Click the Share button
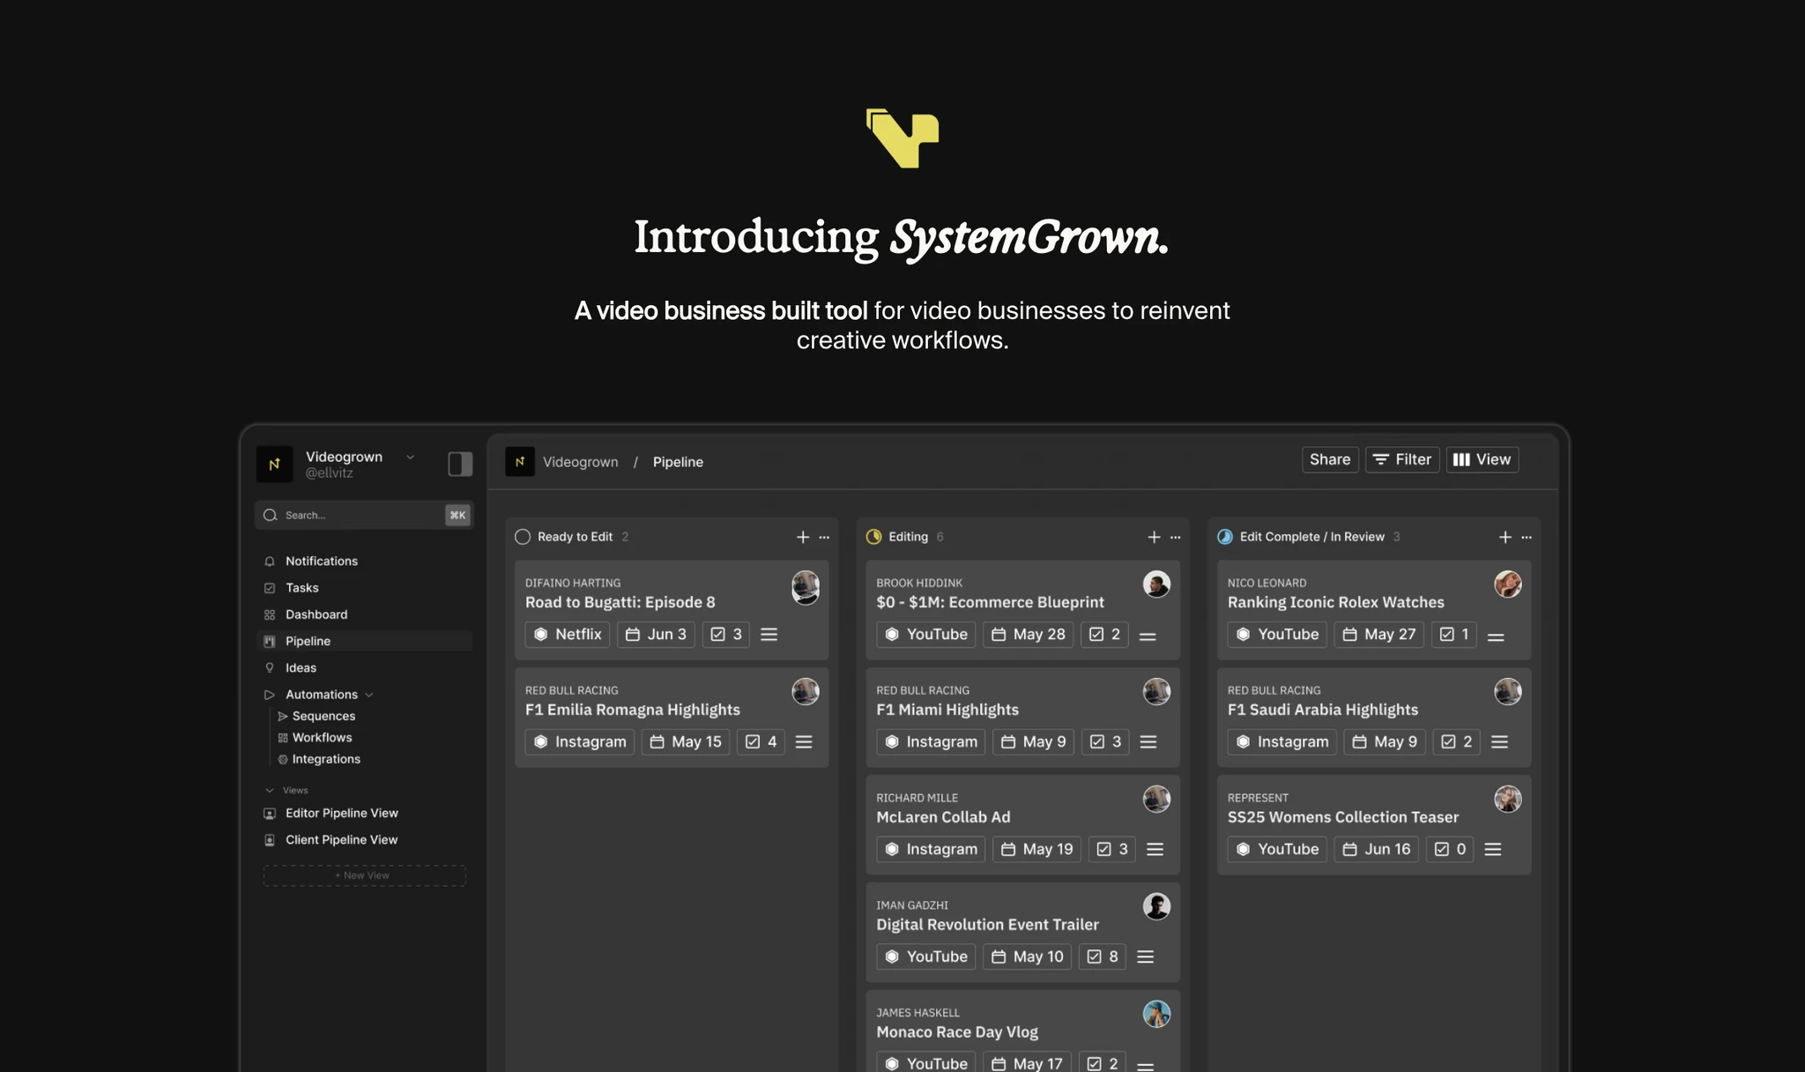This screenshot has width=1805, height=1072. coord(1329,459)
